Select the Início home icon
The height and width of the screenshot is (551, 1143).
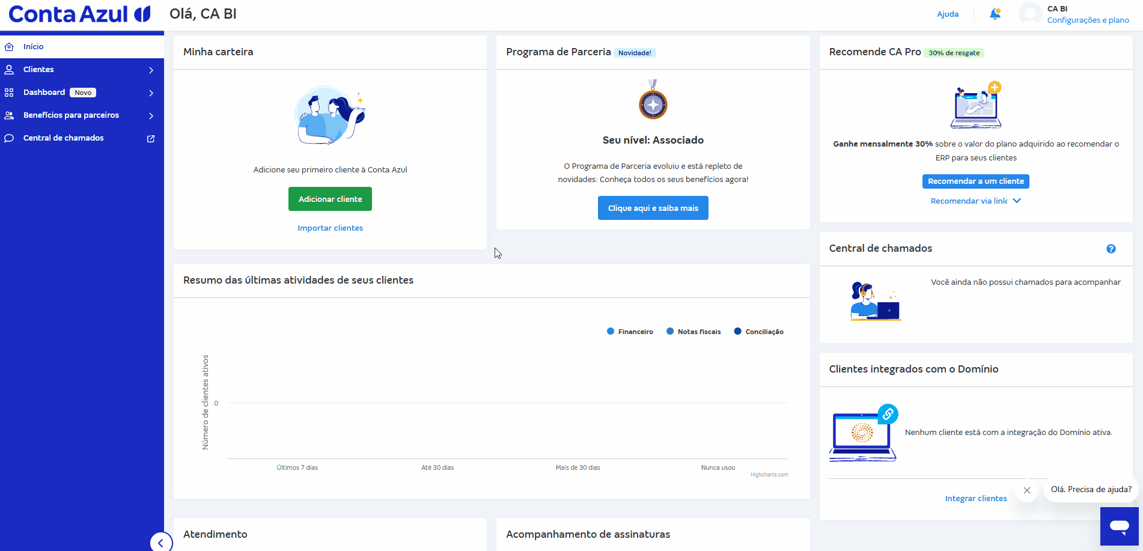9,46
